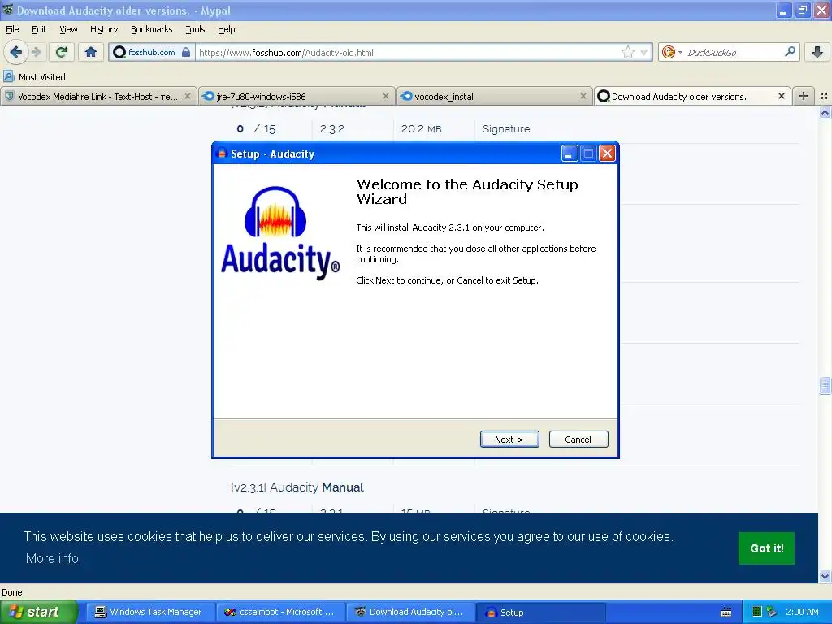This screenshot has width=832, height=624.
Task: Click the browser forward arrow
Action: coord(36,52)
